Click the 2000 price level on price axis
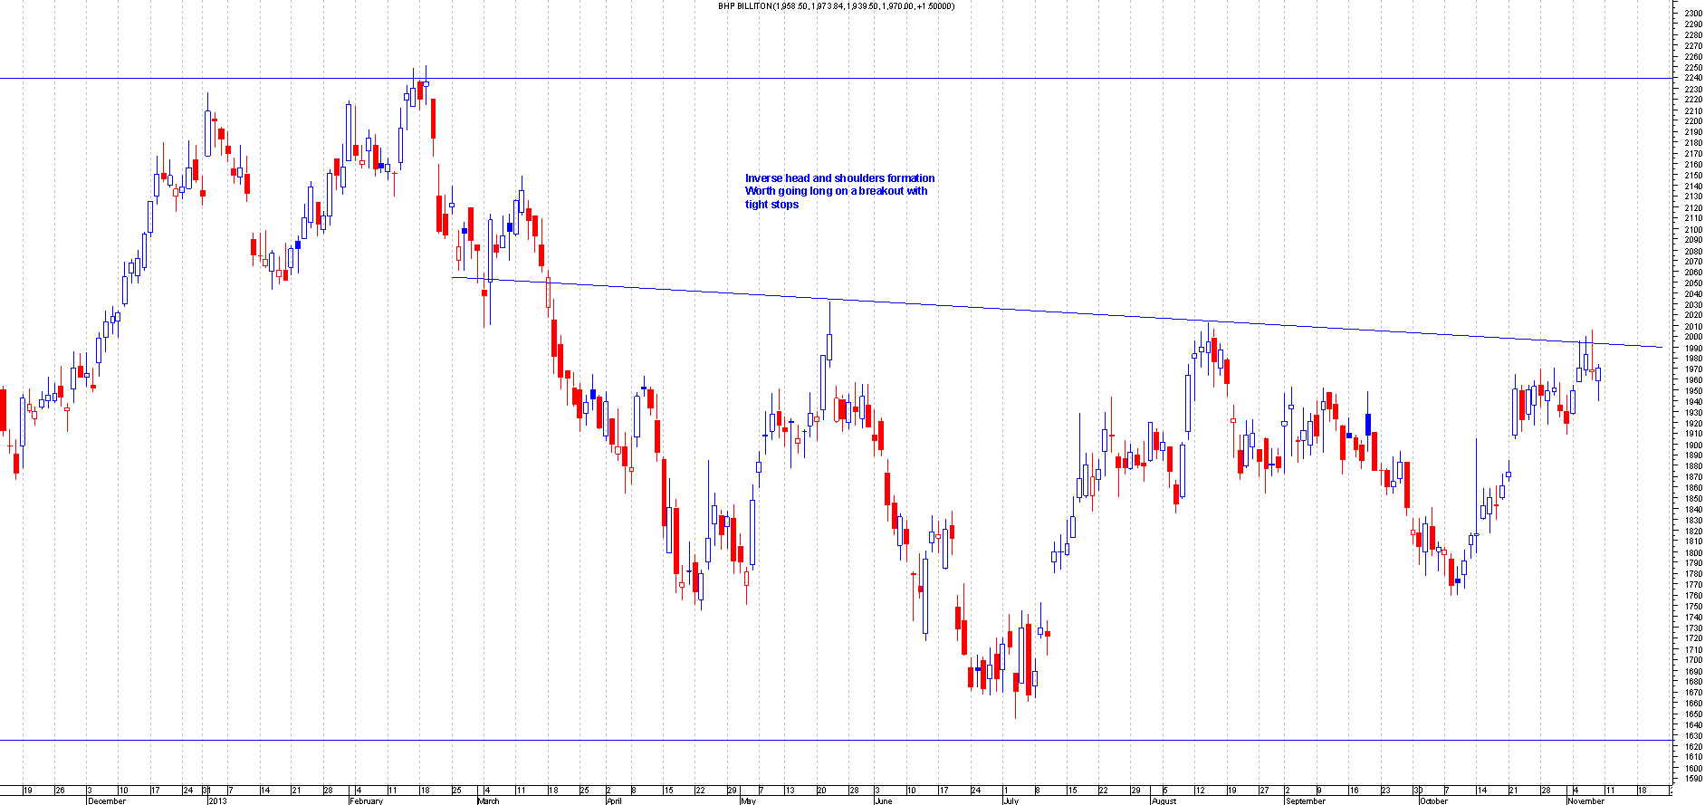 coord(1692,337)
